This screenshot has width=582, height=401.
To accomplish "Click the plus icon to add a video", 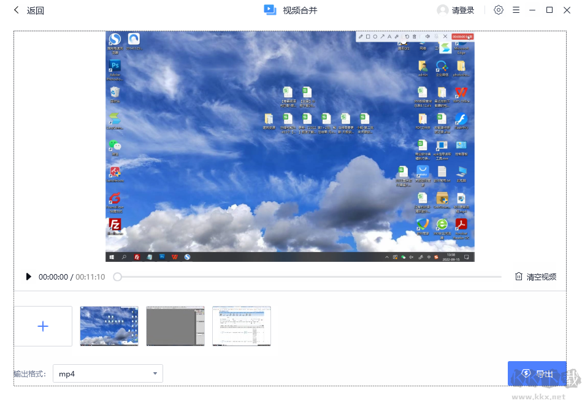I will [43, 326].
